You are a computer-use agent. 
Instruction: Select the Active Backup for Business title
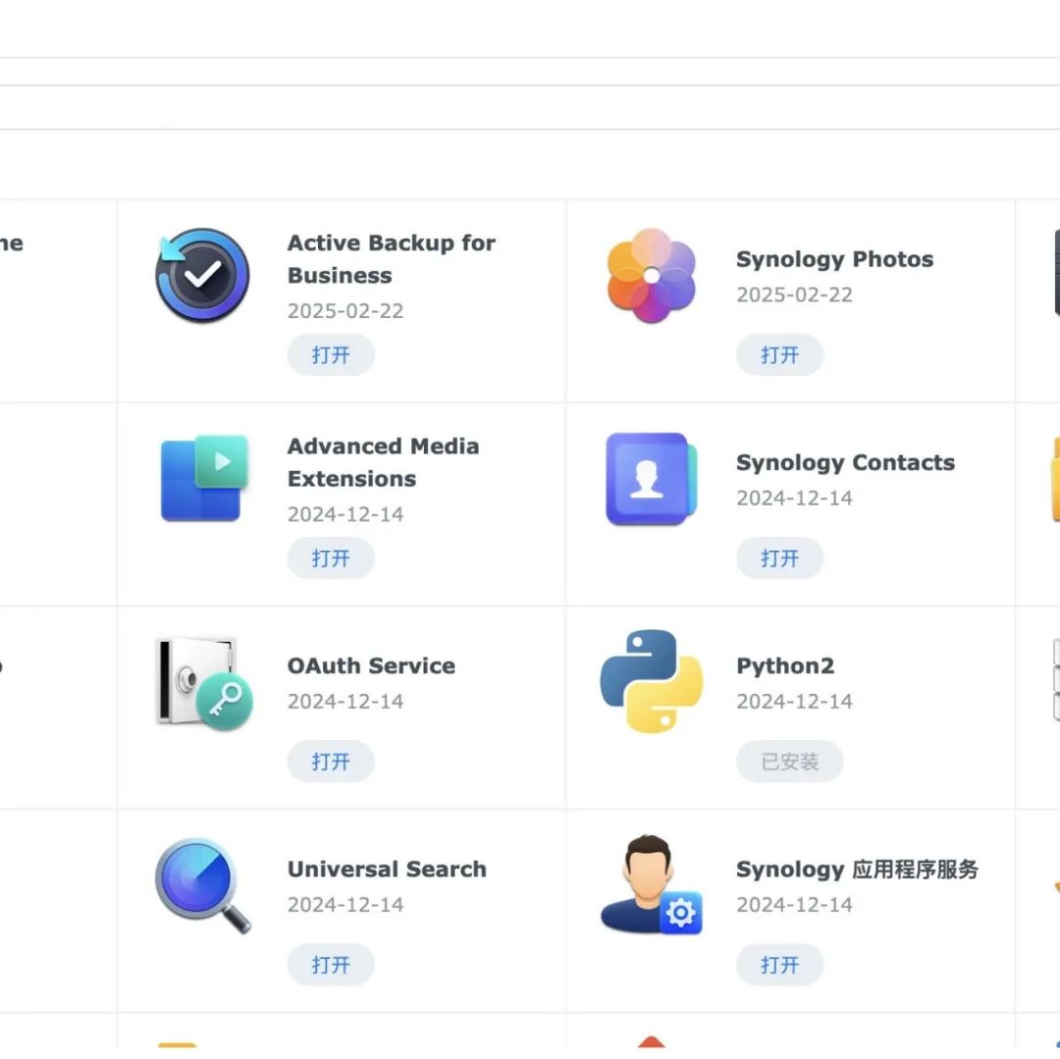[x=392, y=259]
